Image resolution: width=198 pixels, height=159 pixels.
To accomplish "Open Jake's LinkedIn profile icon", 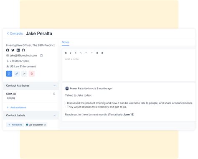I will (18, 50).
